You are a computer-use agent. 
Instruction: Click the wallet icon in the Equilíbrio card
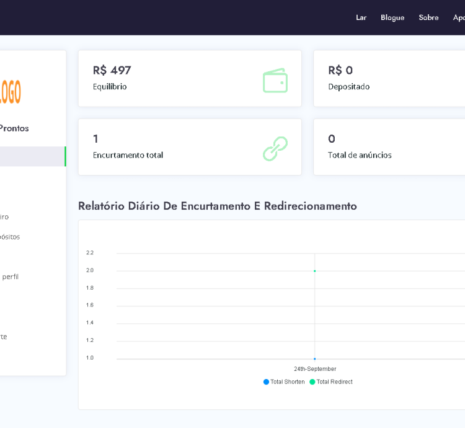(x=275, y=81)
